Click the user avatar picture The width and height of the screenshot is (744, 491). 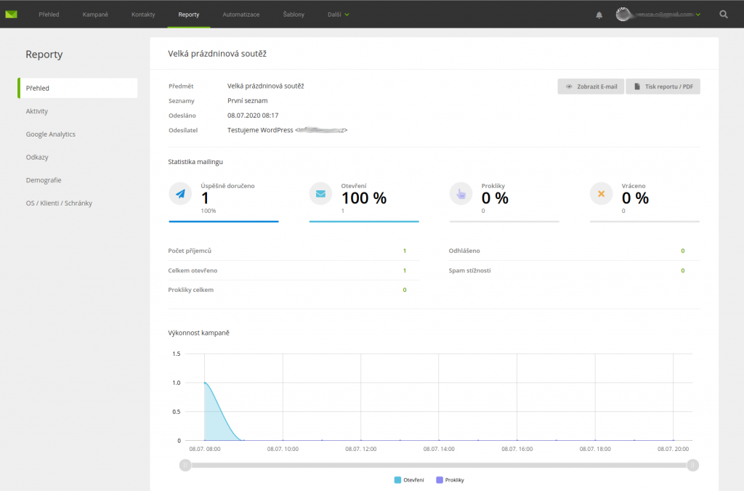coord(623,15)
